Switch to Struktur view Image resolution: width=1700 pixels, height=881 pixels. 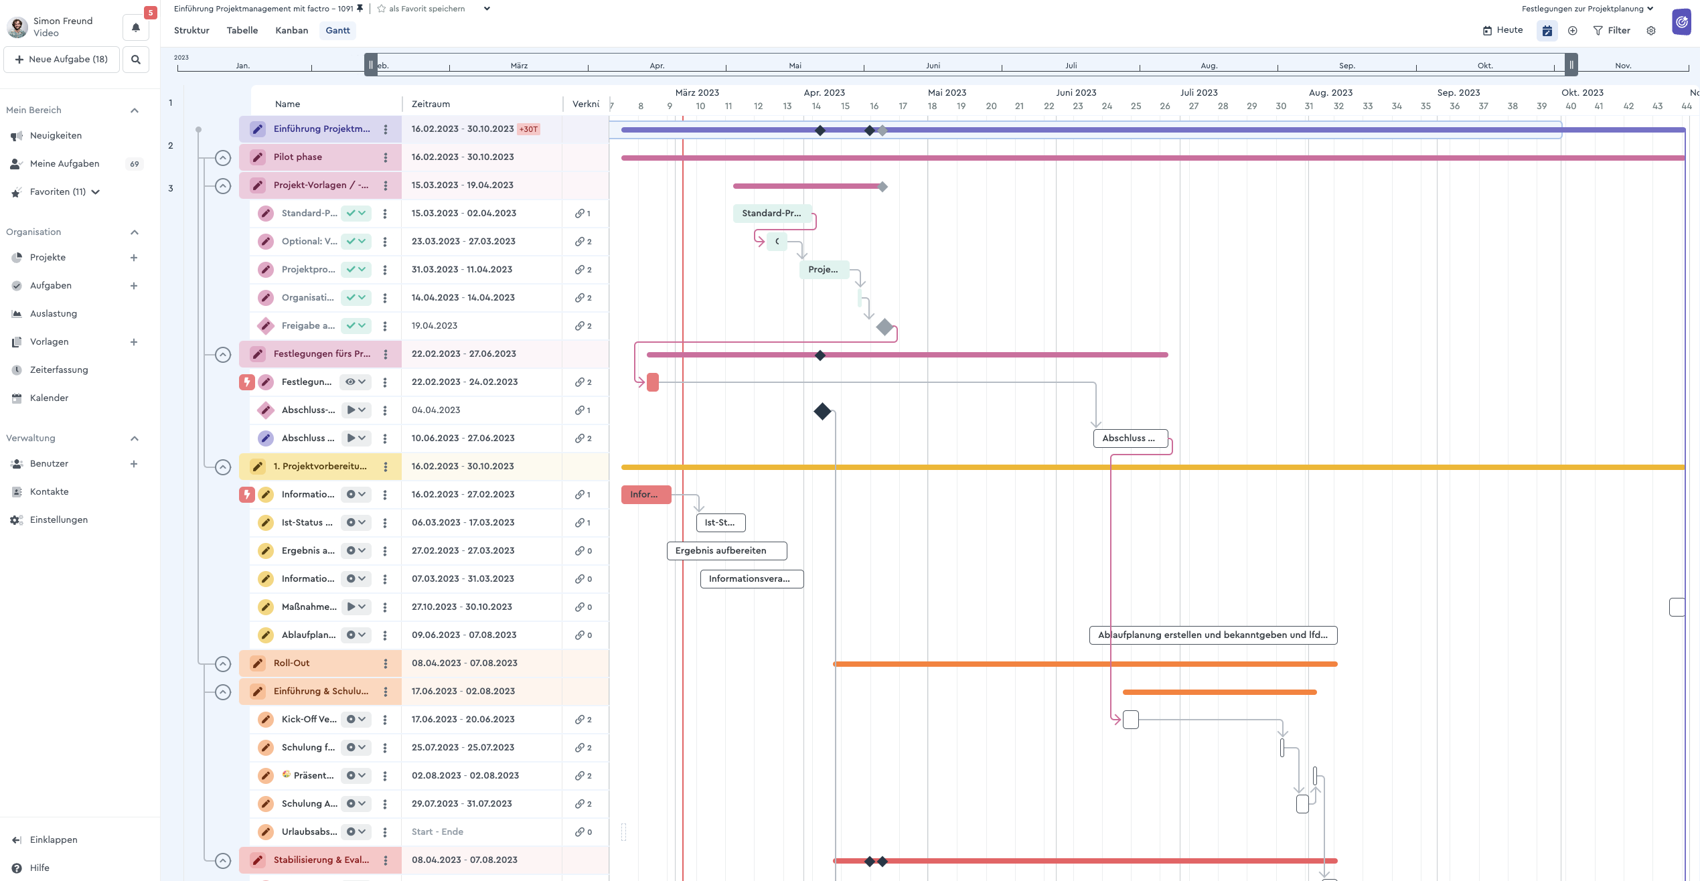[191, 31]
